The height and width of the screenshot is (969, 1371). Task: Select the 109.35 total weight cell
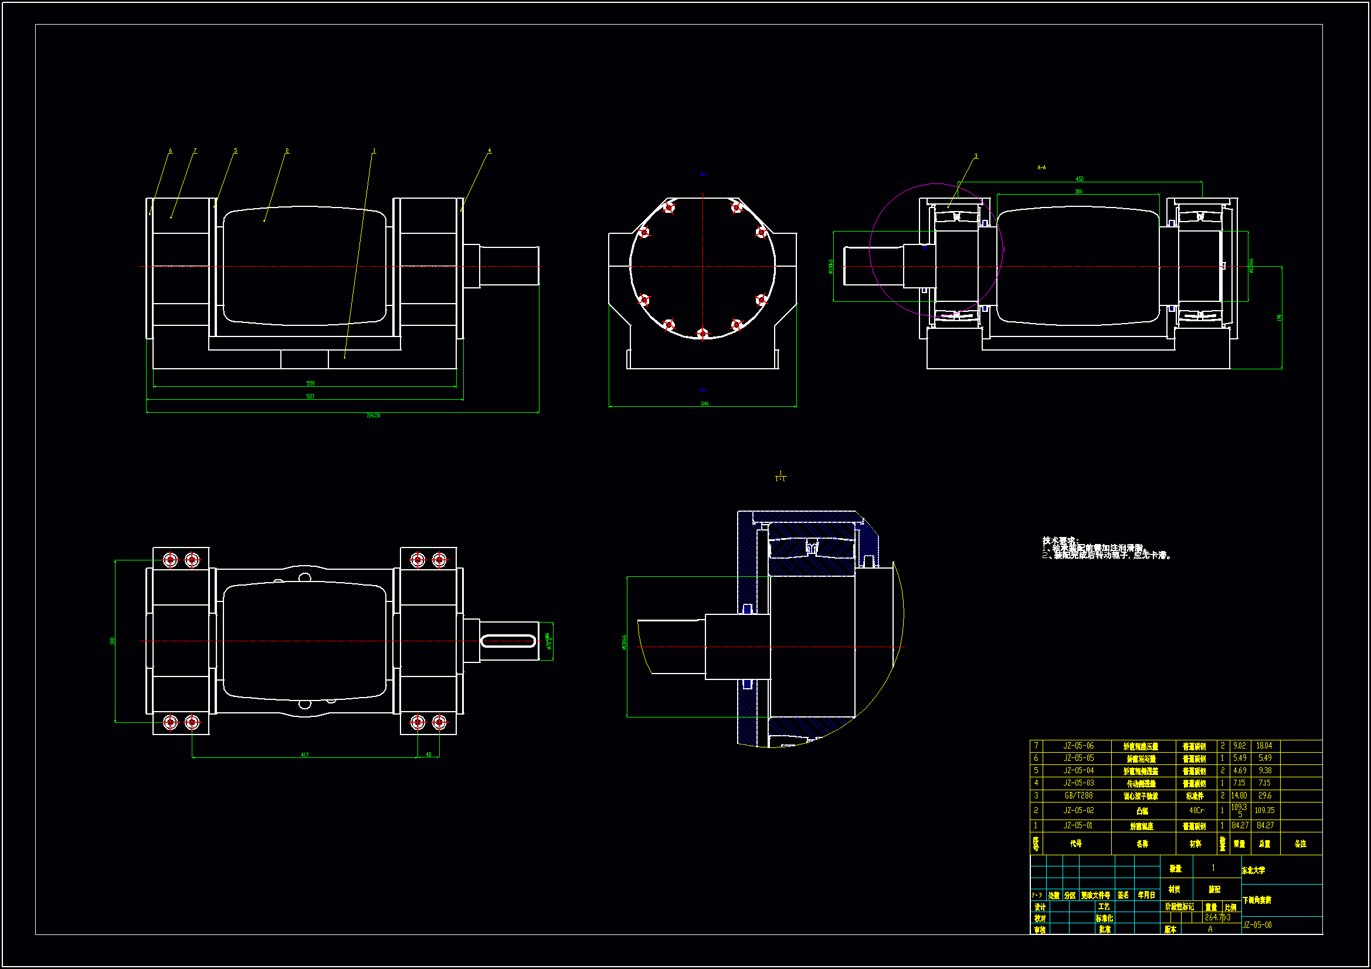tap(1265, 810)
